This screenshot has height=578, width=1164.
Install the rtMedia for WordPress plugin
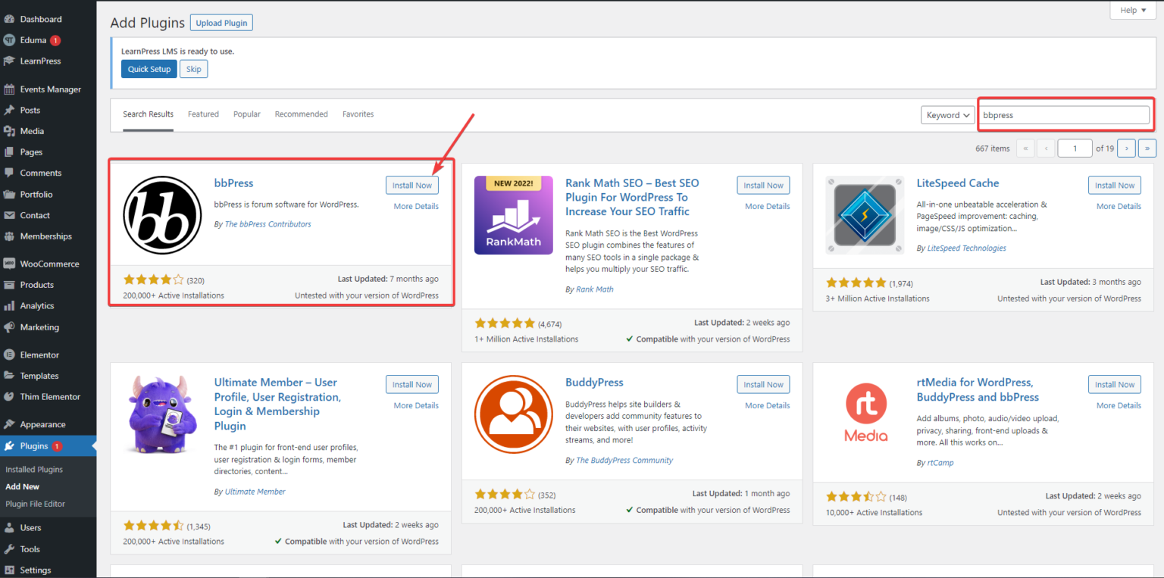(x=1115, y=384)
